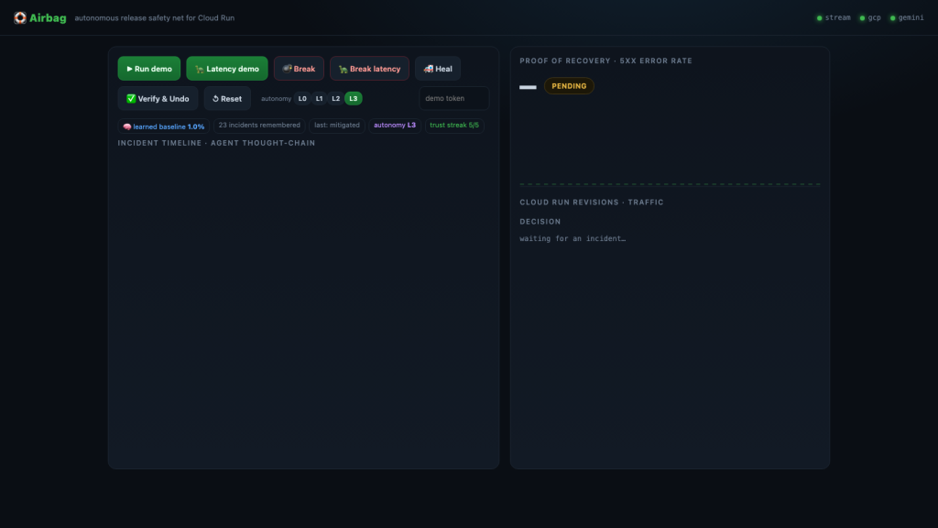
Task: Click the PENDING status badge
Action: point(569,86)
